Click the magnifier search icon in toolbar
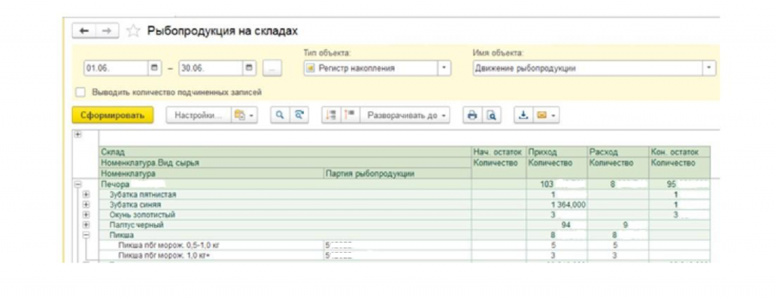Screen dimensions: 776x302 pyautogui.click(x=280, y=115)
